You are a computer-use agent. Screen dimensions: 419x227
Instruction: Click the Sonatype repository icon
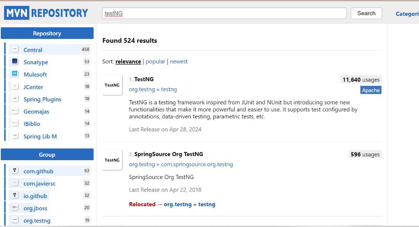pyautogui.click(x=15, y=61)
